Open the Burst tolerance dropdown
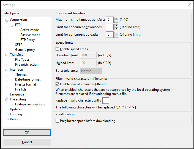194x149 pixels. [x=91, y=71]
